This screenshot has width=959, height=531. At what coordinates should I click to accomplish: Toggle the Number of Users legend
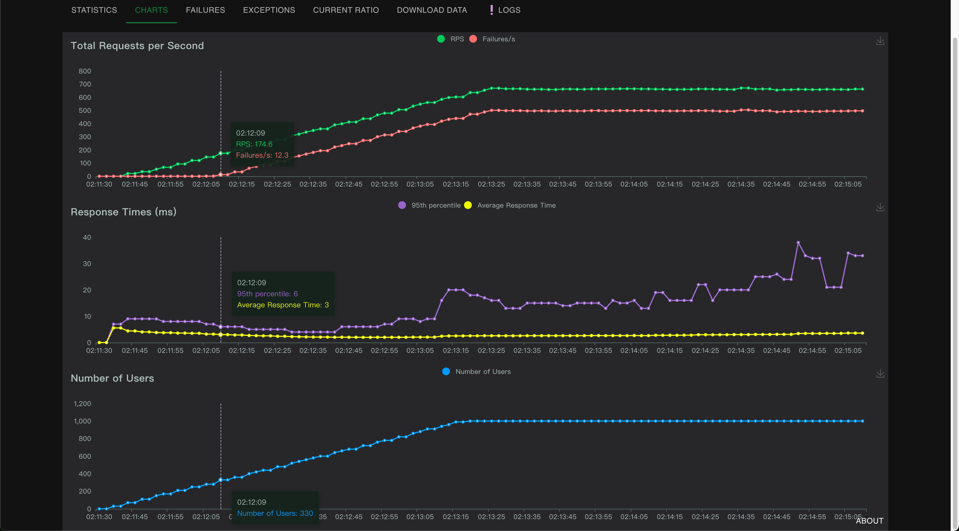pos(476,371)
